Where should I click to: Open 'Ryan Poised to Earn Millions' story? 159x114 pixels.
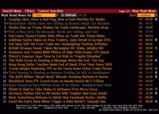click(60, 85)
